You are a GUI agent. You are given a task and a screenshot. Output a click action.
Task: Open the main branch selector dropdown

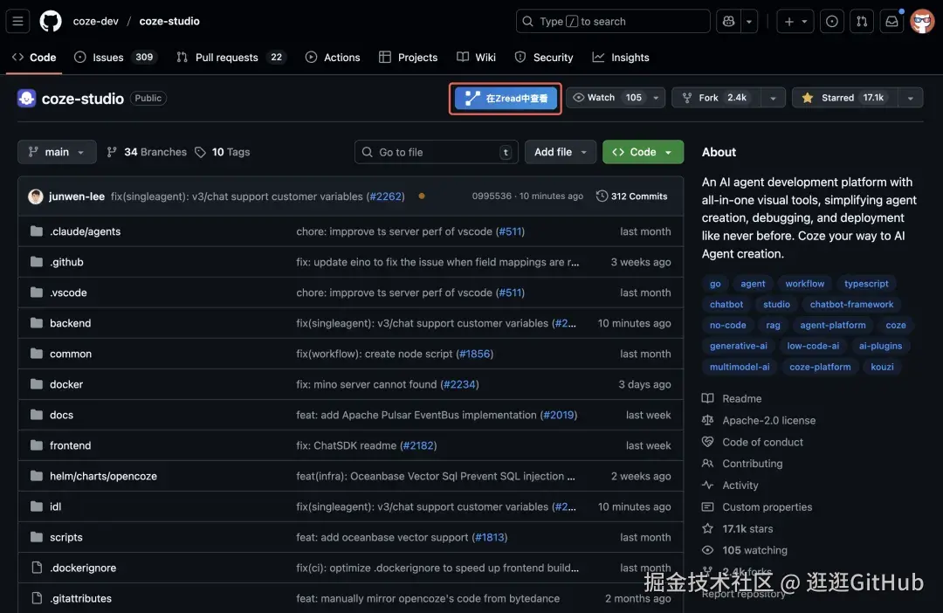click(57, 152)
